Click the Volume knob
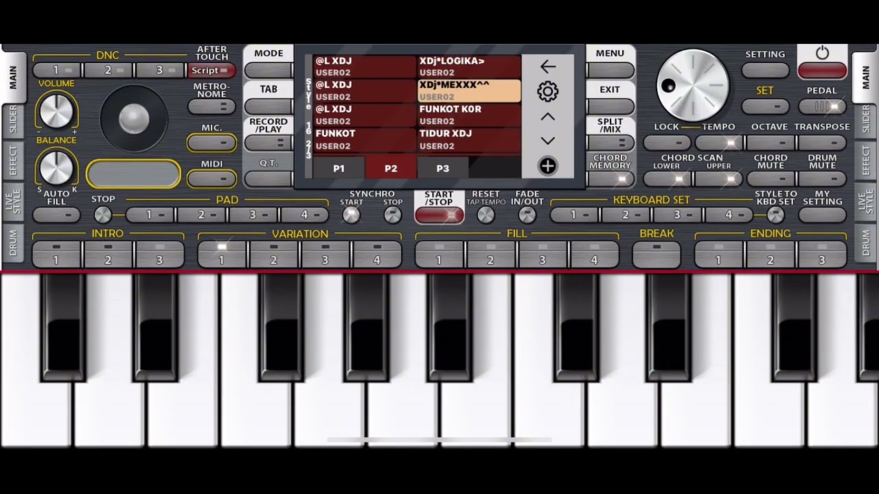879x494 pixels. (56, 111)
